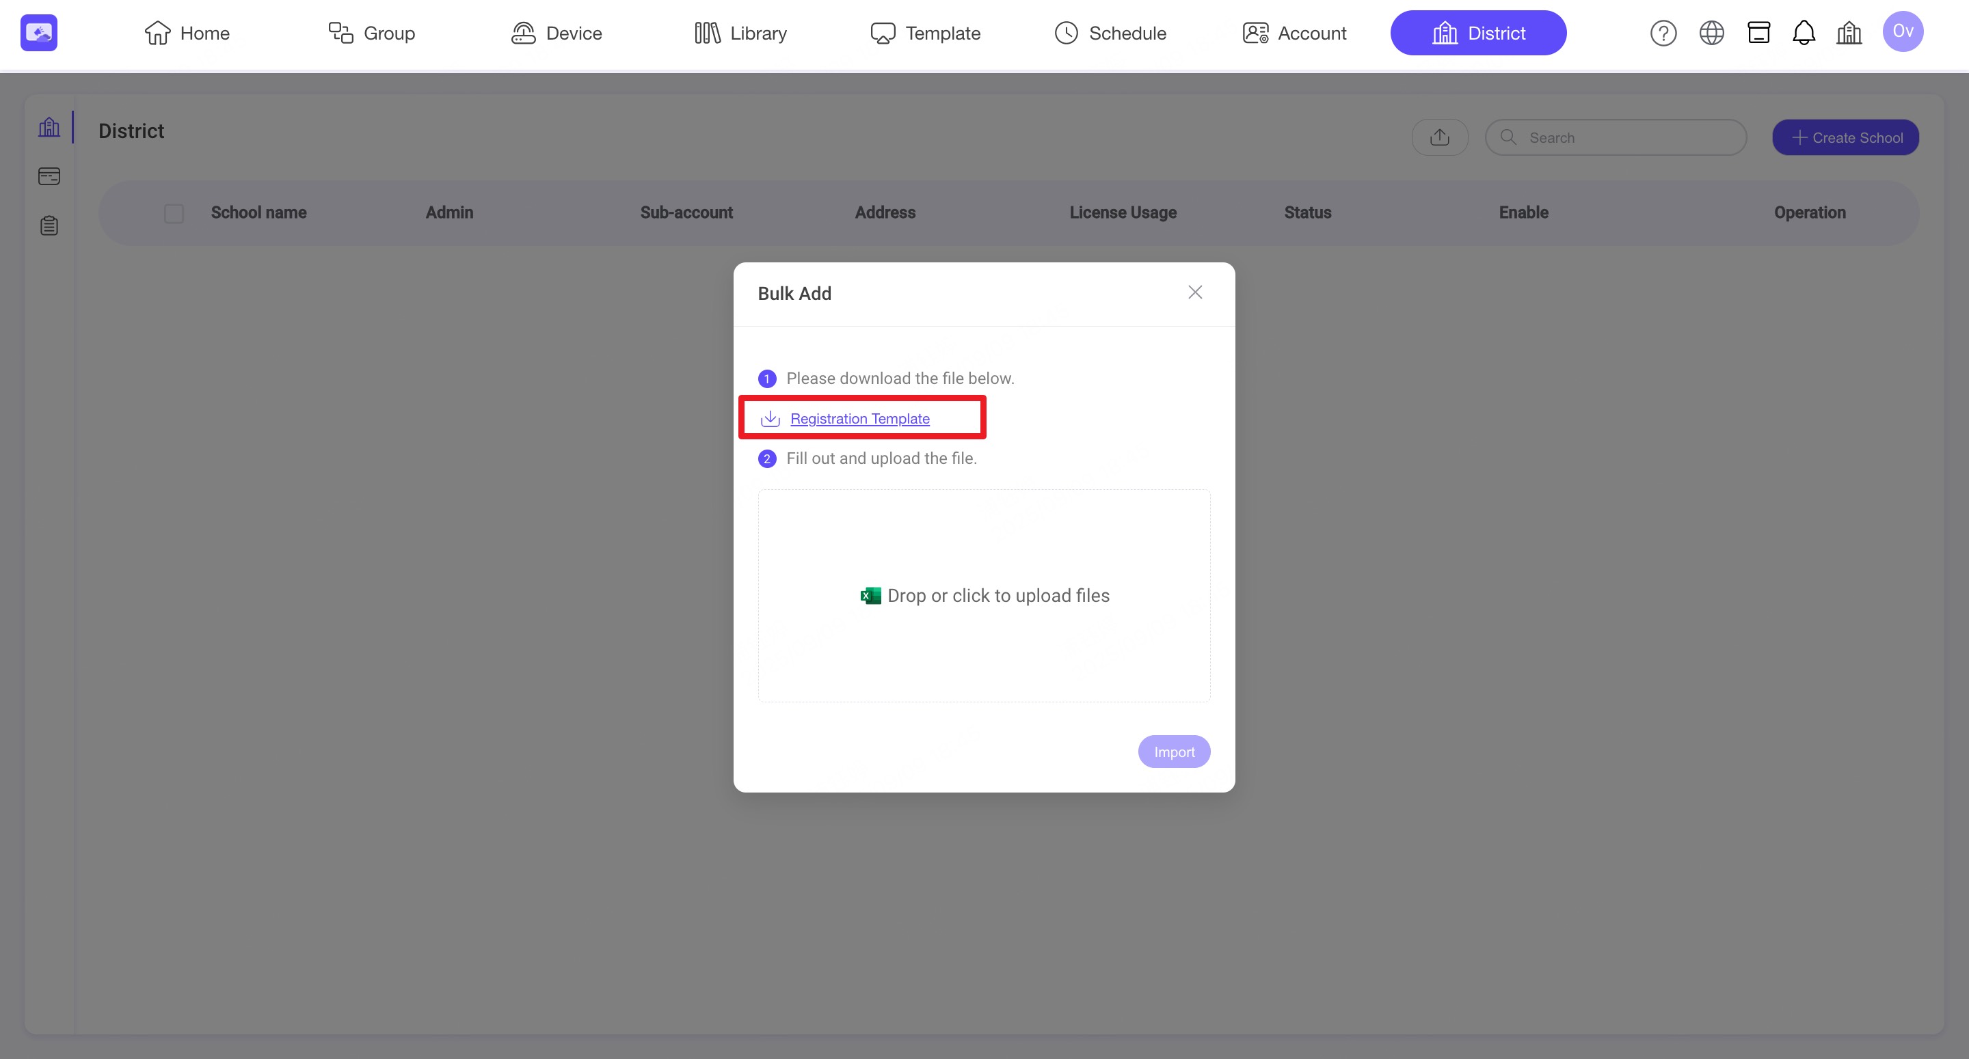The height and width of the screenshot is (1059, 1969).
Task: Click the app logo icon
Action: (39, 33)
